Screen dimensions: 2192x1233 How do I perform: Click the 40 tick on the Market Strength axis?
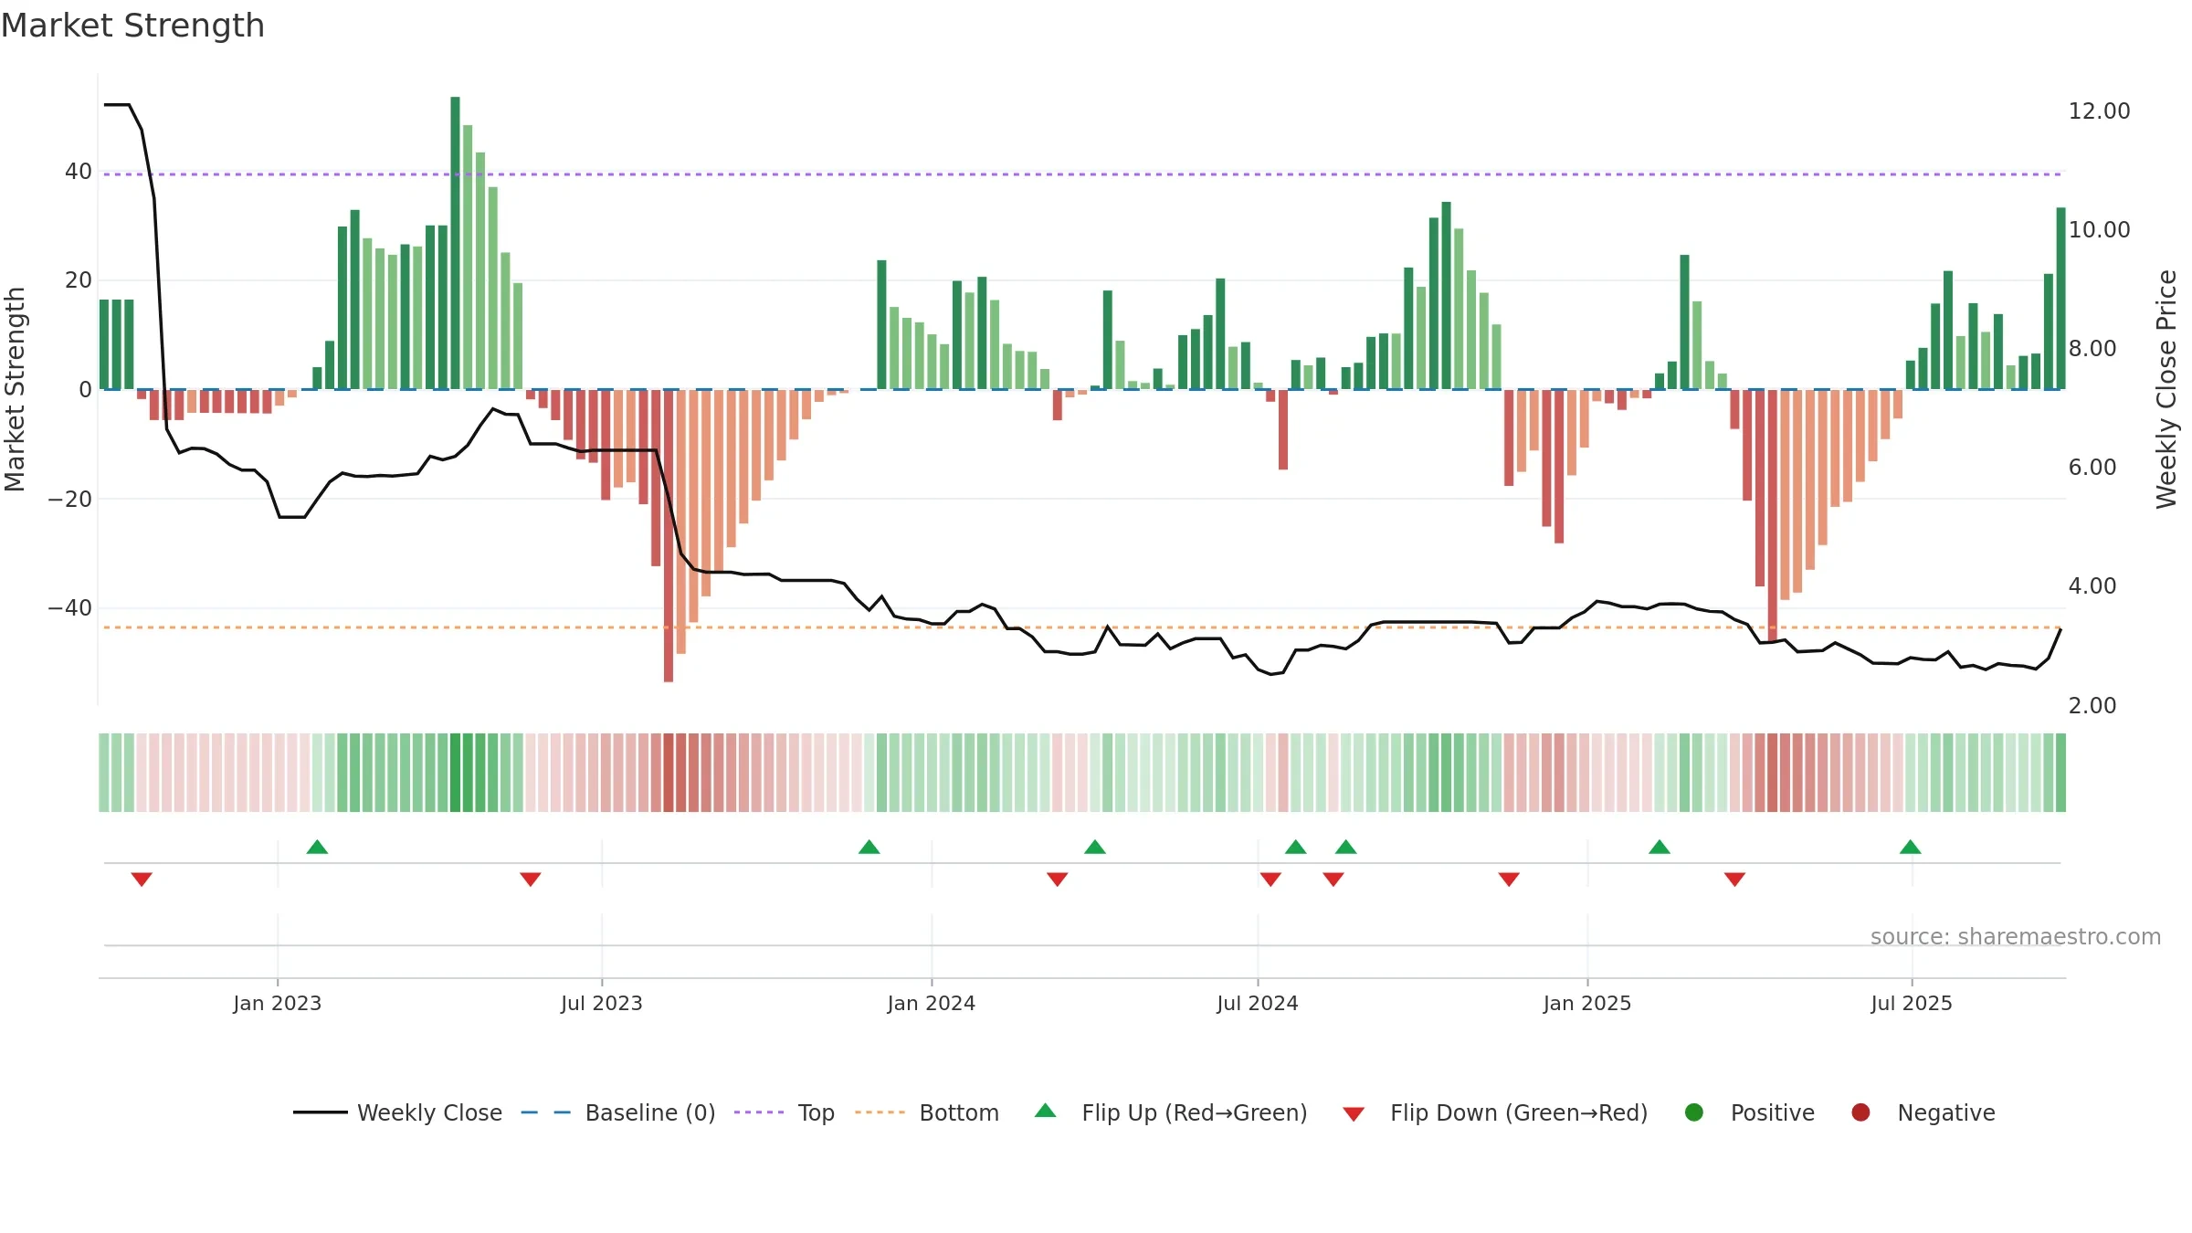79,172
